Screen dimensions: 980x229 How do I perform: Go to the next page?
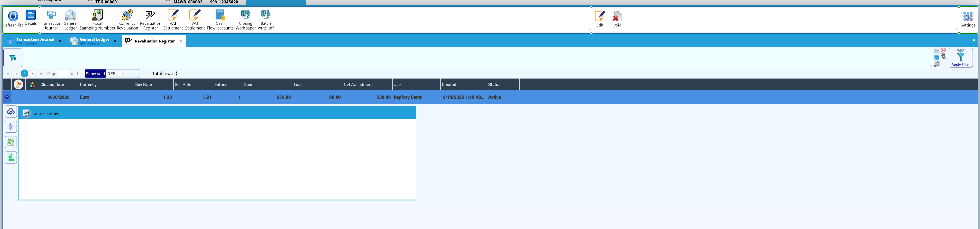(x=33, y=74)
